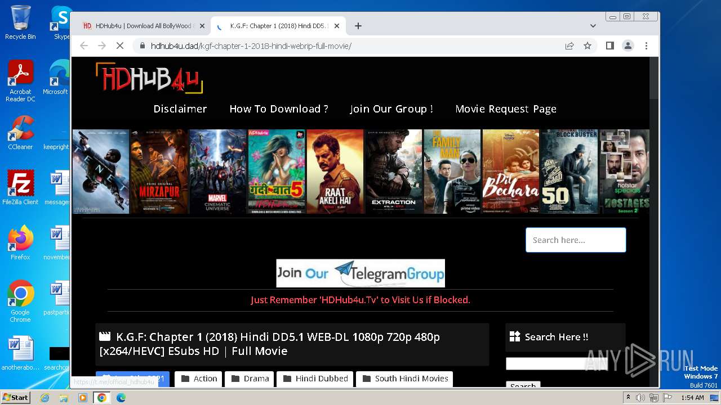Launch Firefox from the desktop

[x=20, y=242]
